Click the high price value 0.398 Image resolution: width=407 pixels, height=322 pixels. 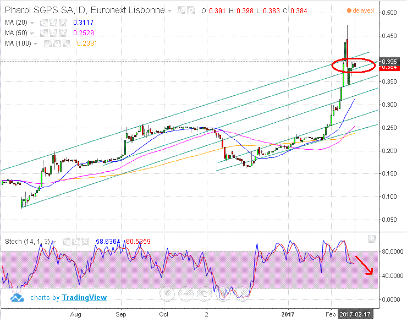pos(245,11)
